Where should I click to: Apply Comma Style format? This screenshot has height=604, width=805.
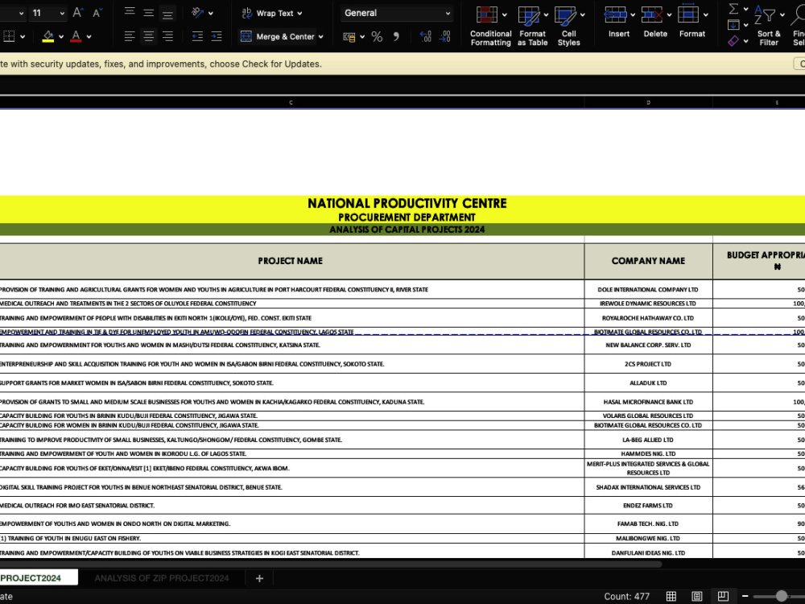pyautogui.click(x=396, y=36)
